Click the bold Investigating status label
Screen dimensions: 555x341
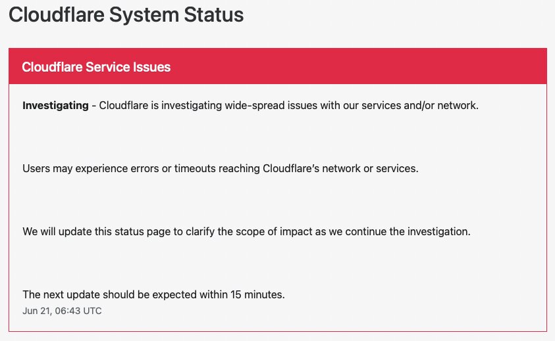pos(55,105)
